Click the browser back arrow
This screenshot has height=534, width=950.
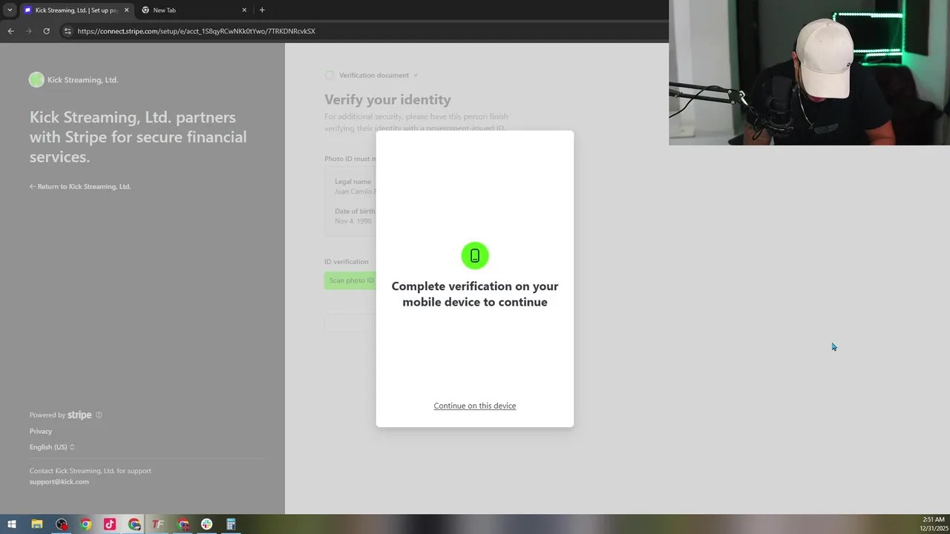pos(10,31)
